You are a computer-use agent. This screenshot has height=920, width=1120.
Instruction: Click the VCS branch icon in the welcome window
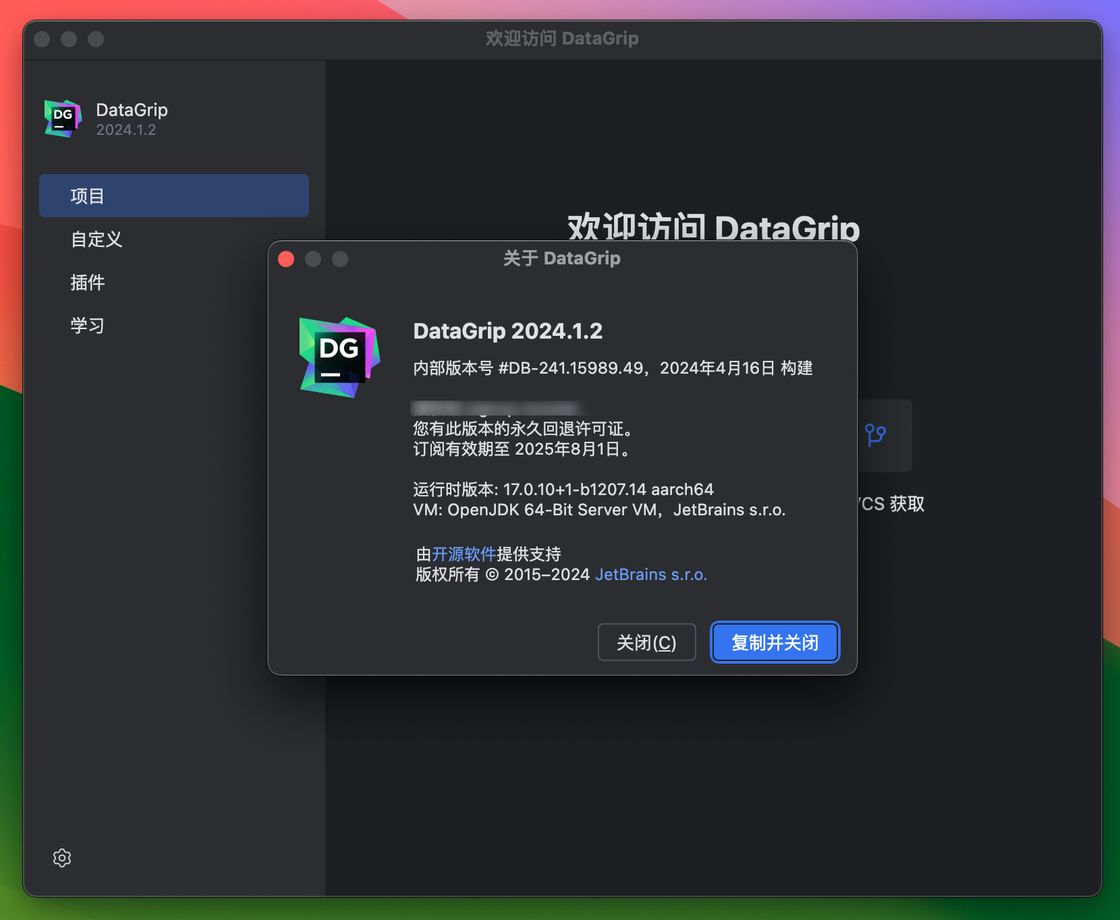point(876,435)
